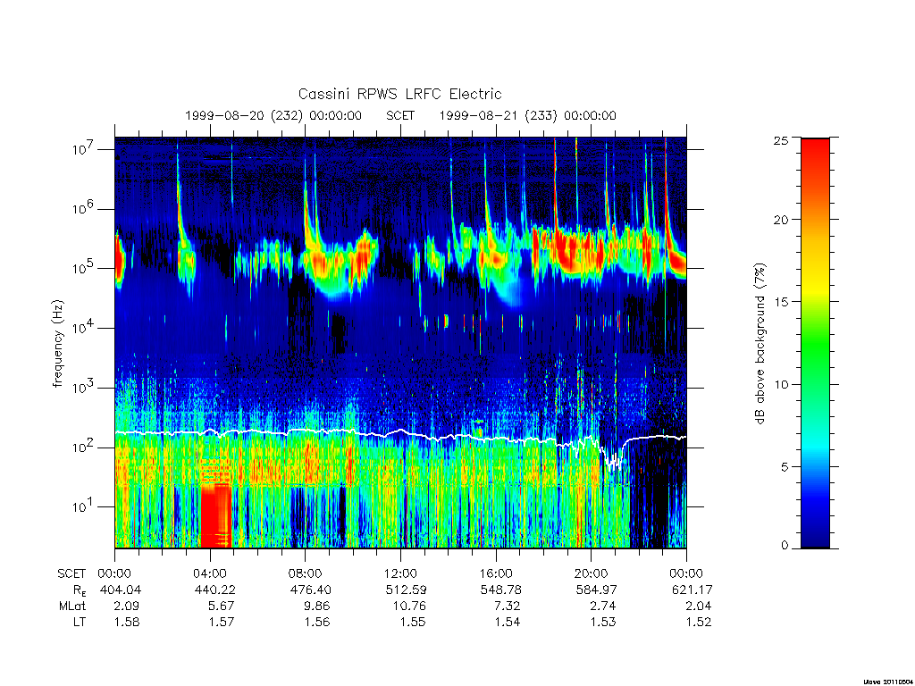Click the 'frequency (Hz)' axis label
The image size is (915, 686).
coord(57,344)
